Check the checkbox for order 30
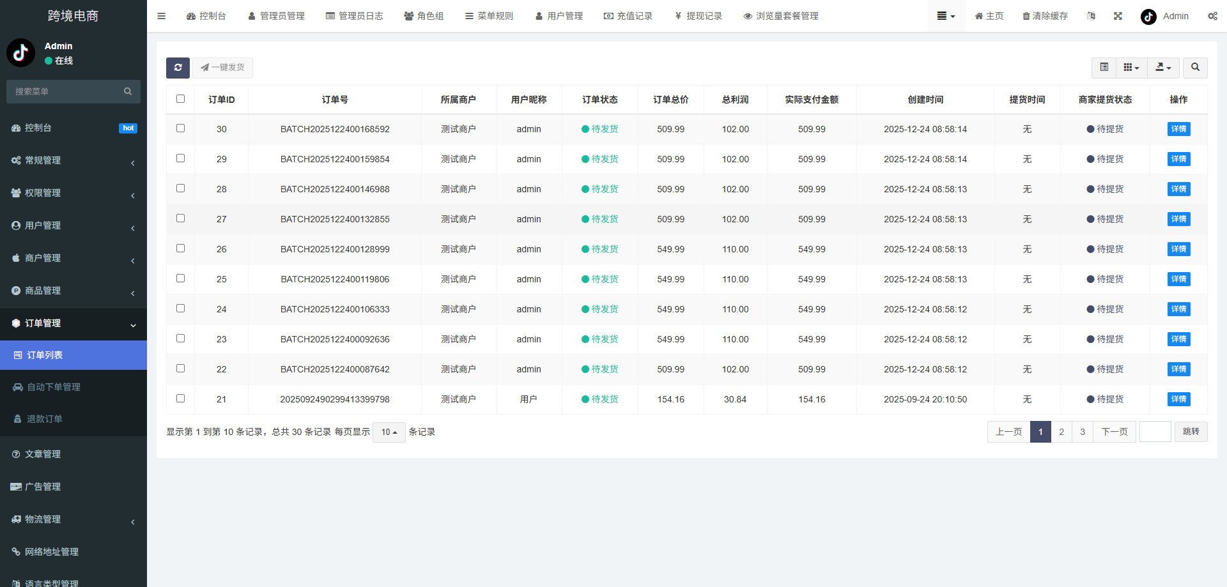Viewport: 1227px width, 587px height. tap(180, 128)
